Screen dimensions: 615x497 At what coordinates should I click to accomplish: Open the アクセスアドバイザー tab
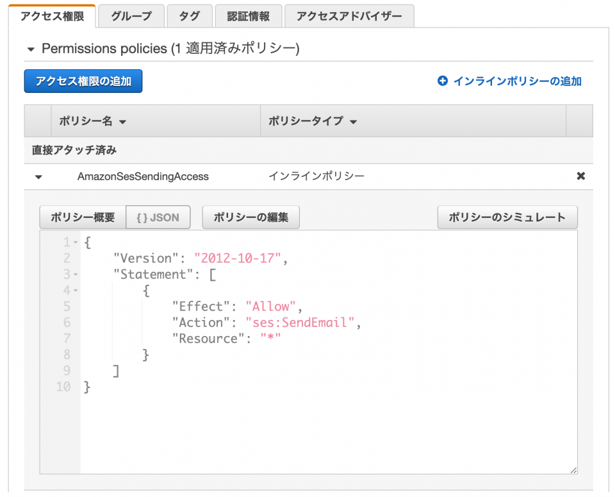click(x=349, y=16)
